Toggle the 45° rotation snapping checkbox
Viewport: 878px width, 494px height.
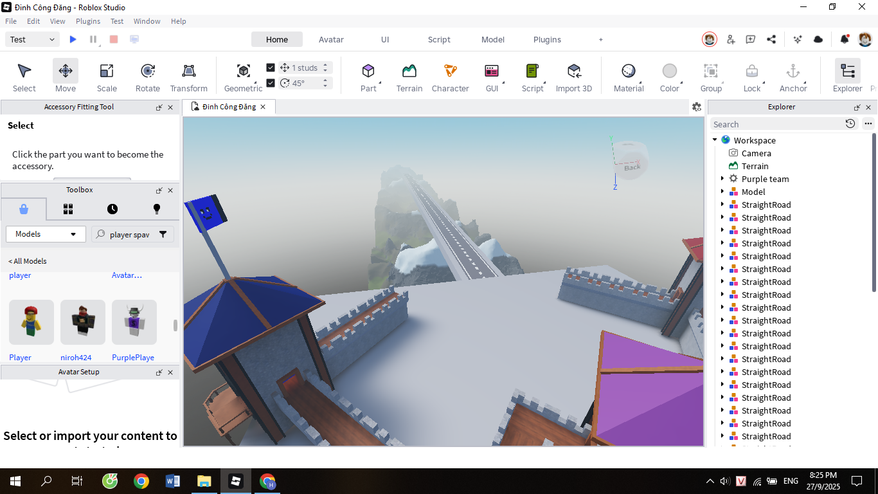[271, 83]
